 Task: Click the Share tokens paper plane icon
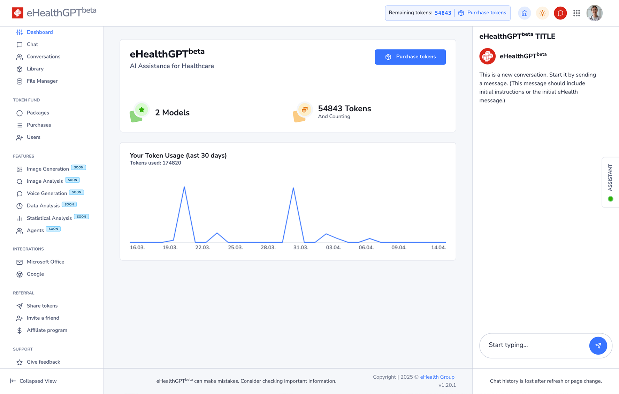(x=20, y=306)
